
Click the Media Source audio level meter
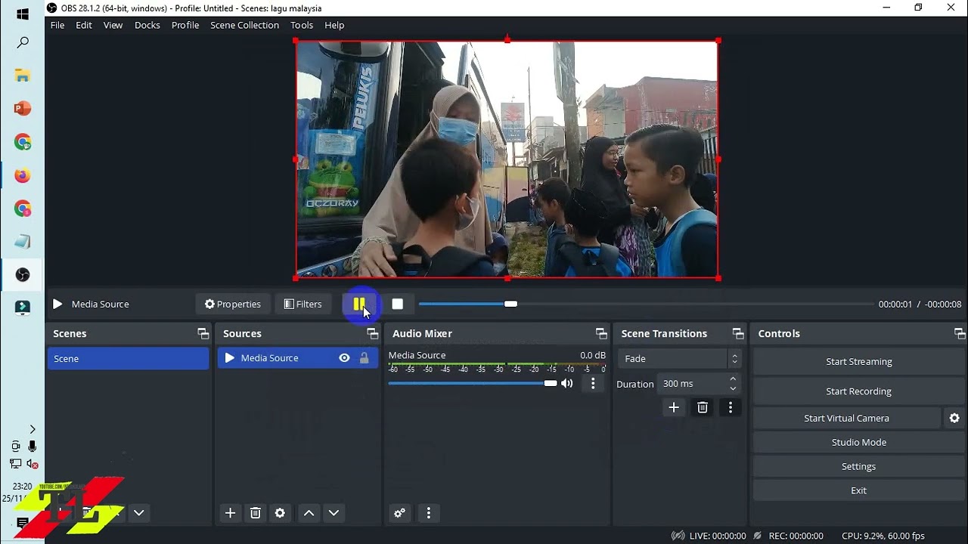tap(497, 364)
